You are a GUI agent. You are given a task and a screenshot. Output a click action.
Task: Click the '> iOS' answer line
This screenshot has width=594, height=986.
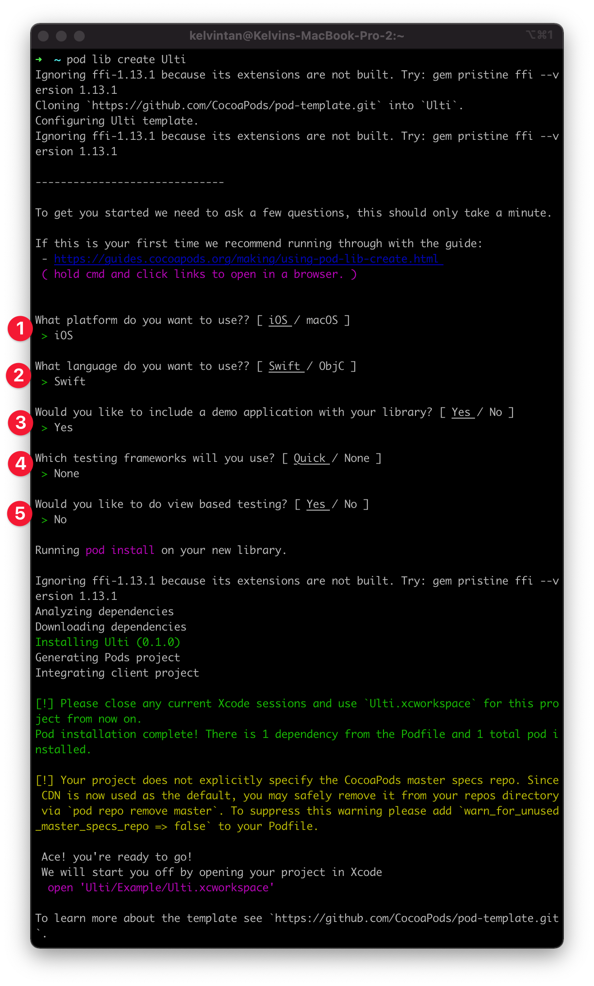click(x=57, y=336)
